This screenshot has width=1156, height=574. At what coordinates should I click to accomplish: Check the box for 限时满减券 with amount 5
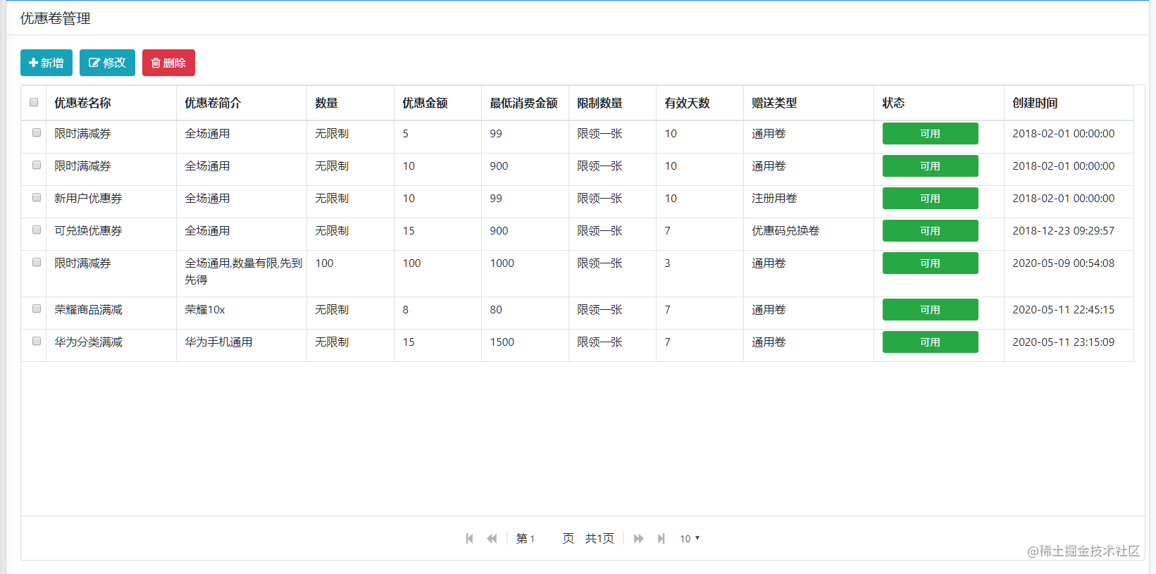37,132
